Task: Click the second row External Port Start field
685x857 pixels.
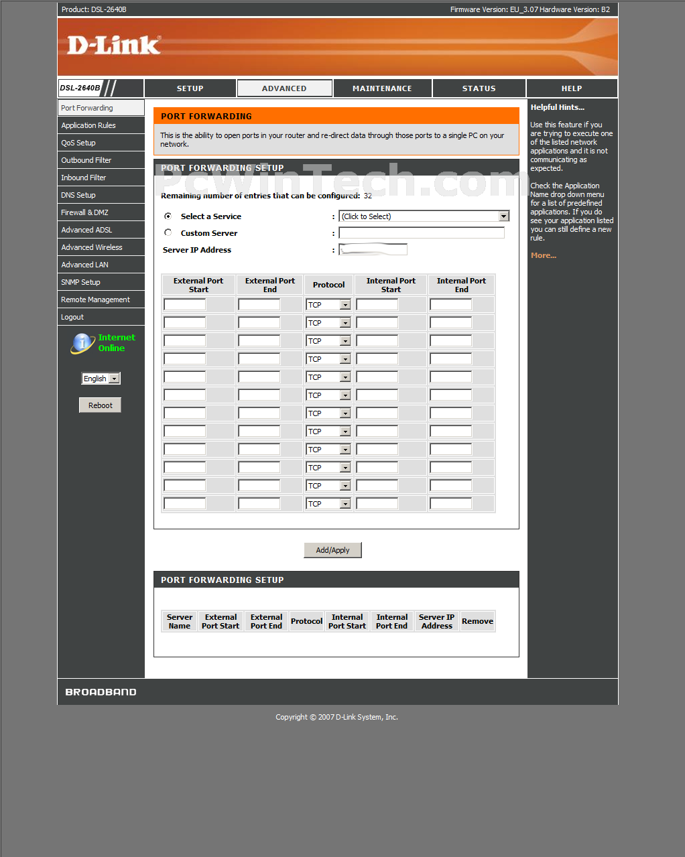Action: point(185,322)
